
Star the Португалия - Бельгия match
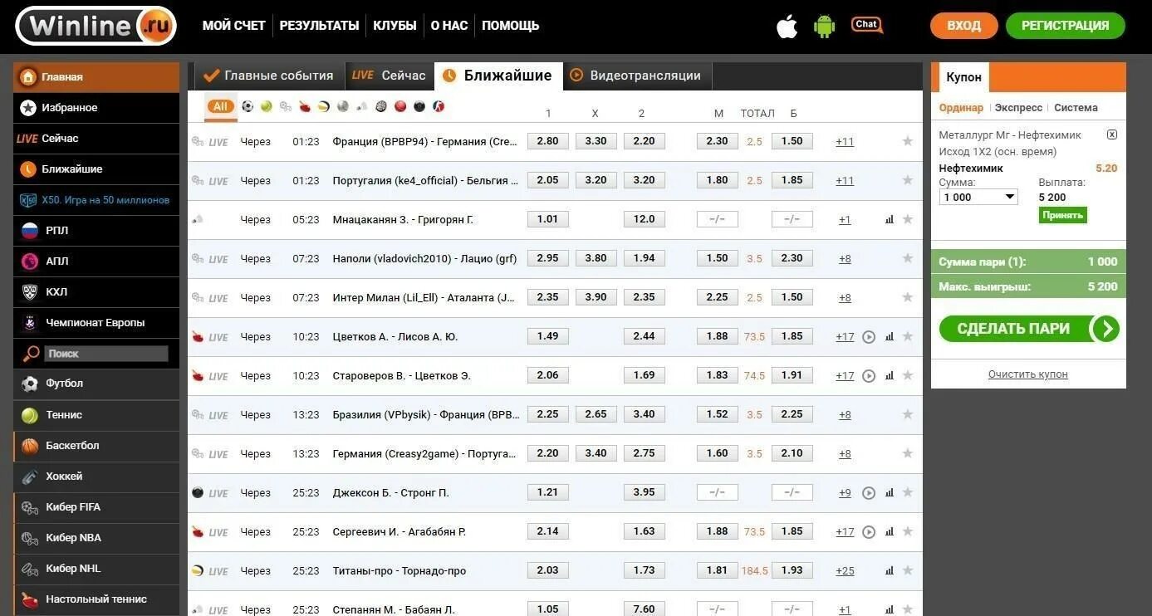tap(908, 181)
